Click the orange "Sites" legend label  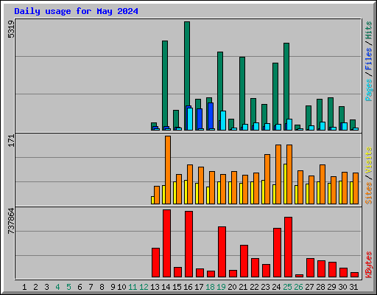[x=368, y=193]
